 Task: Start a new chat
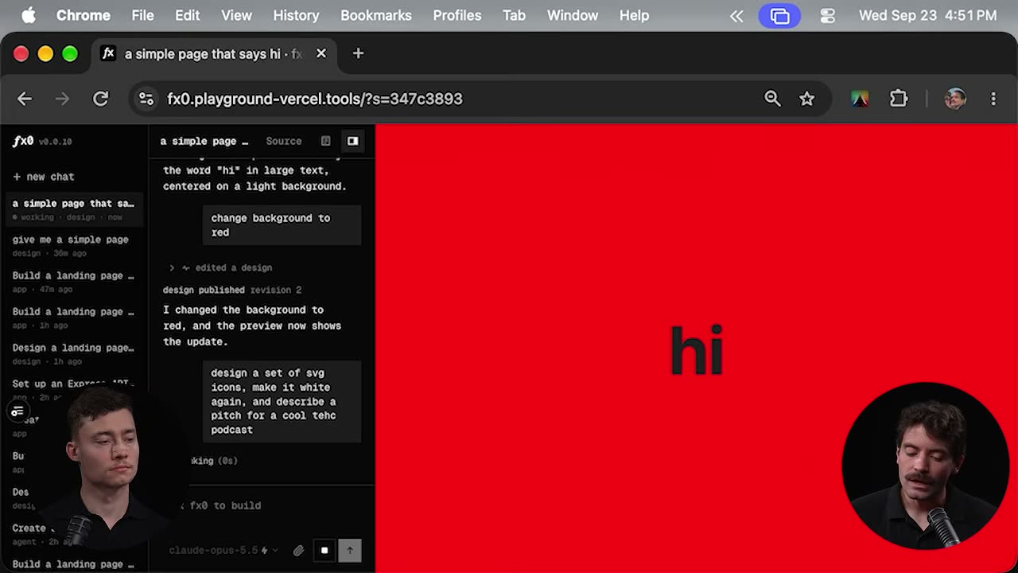click(x=44, y=177)
